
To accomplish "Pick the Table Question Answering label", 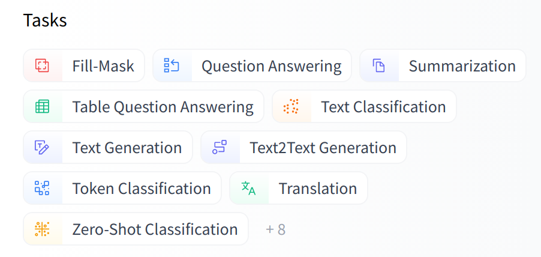I will [163, 107].
